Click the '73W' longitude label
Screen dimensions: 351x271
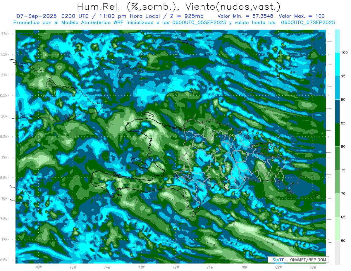point(141,267)
